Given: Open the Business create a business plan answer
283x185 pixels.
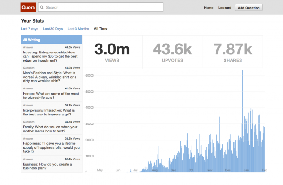Looking at the screenshot, I should tap(51, 164).
